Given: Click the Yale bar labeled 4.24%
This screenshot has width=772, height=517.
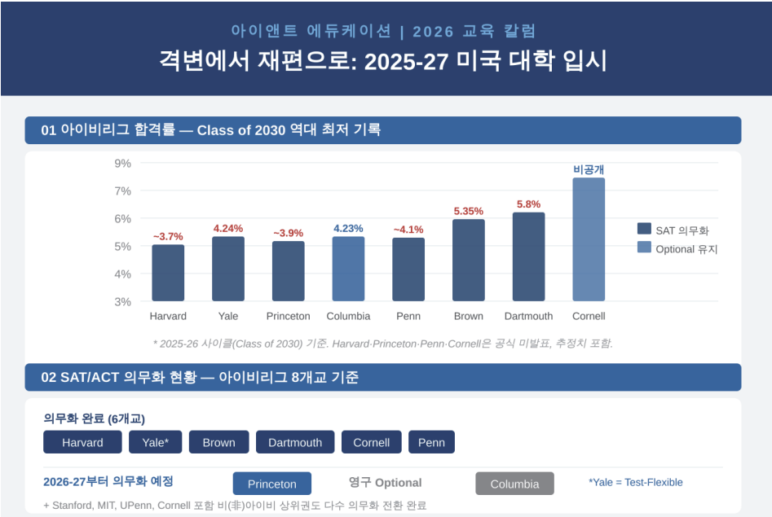Looking at the screenshot, I should [228, 269].
